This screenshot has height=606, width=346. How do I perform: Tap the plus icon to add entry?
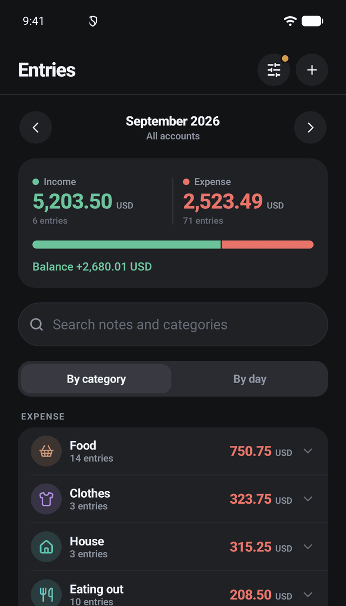[311, 70]
